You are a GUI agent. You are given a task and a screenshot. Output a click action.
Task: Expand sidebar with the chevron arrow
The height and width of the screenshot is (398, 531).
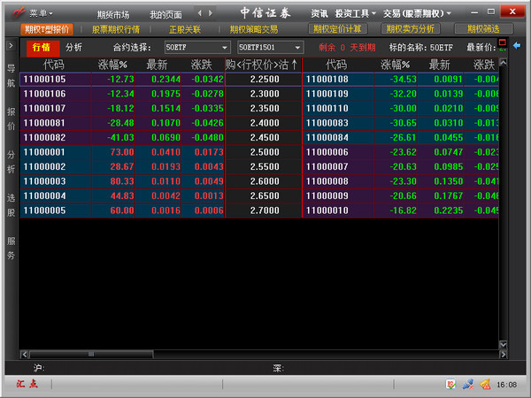pyautogui.click(x=10, y=44)
